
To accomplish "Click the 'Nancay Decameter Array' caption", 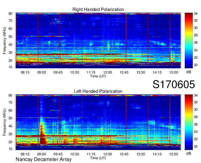I will click(x=43, y=159).
